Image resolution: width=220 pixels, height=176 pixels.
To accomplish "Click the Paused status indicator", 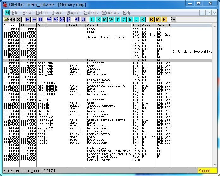I will [x=207, y=171].
